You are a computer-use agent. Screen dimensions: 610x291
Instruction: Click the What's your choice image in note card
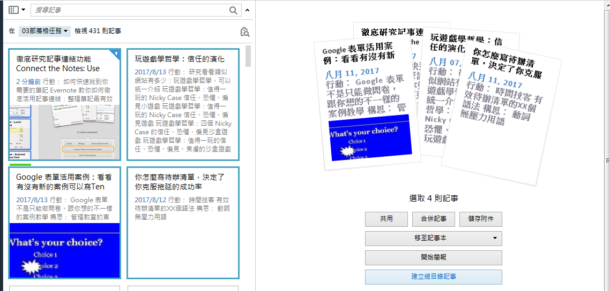click(64, 251)
